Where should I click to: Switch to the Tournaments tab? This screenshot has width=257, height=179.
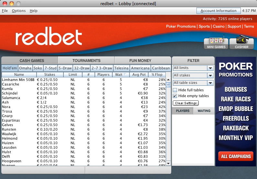point(86,60)
